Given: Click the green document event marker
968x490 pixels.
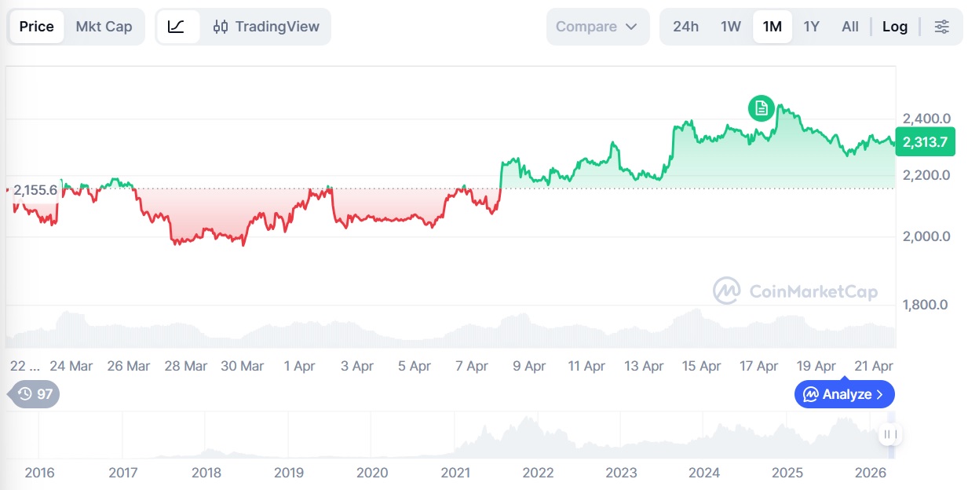Looking at the screenshot, I should click(761, 108).
